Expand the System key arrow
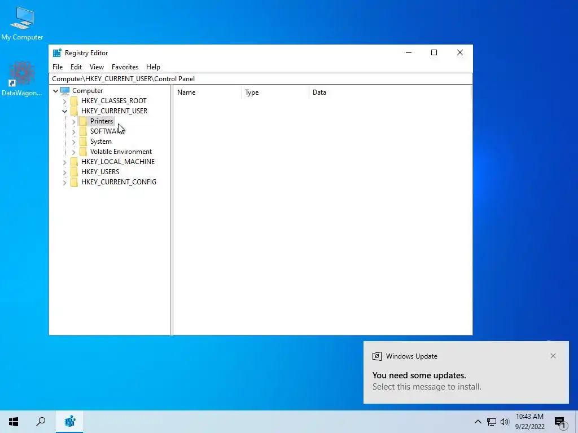Screen dimensions: 578x433 click(x=74, y=142)
